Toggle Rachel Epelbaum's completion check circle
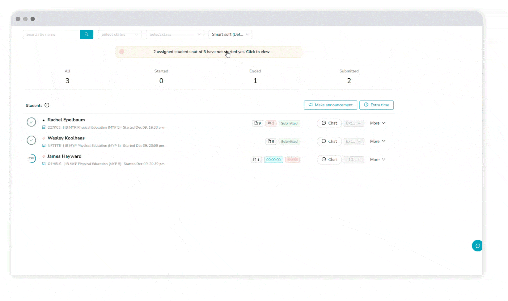Image resolution: width=508 pixels, height=301 pixels. (31, 122)
